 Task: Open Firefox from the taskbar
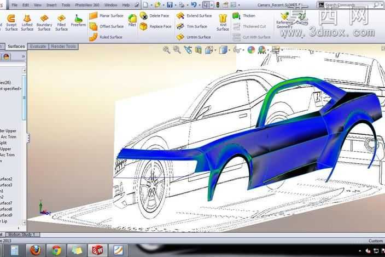(x=36, y=250)
